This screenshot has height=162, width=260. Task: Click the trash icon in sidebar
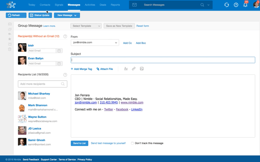click(10, 49)
